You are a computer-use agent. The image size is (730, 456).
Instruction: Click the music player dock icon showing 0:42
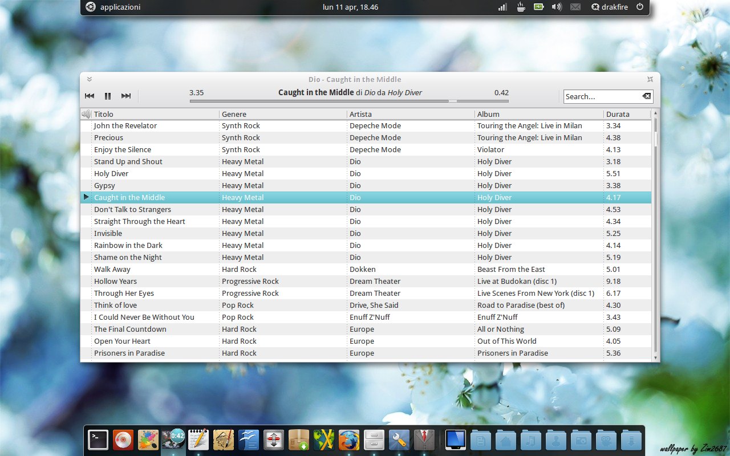173,440
